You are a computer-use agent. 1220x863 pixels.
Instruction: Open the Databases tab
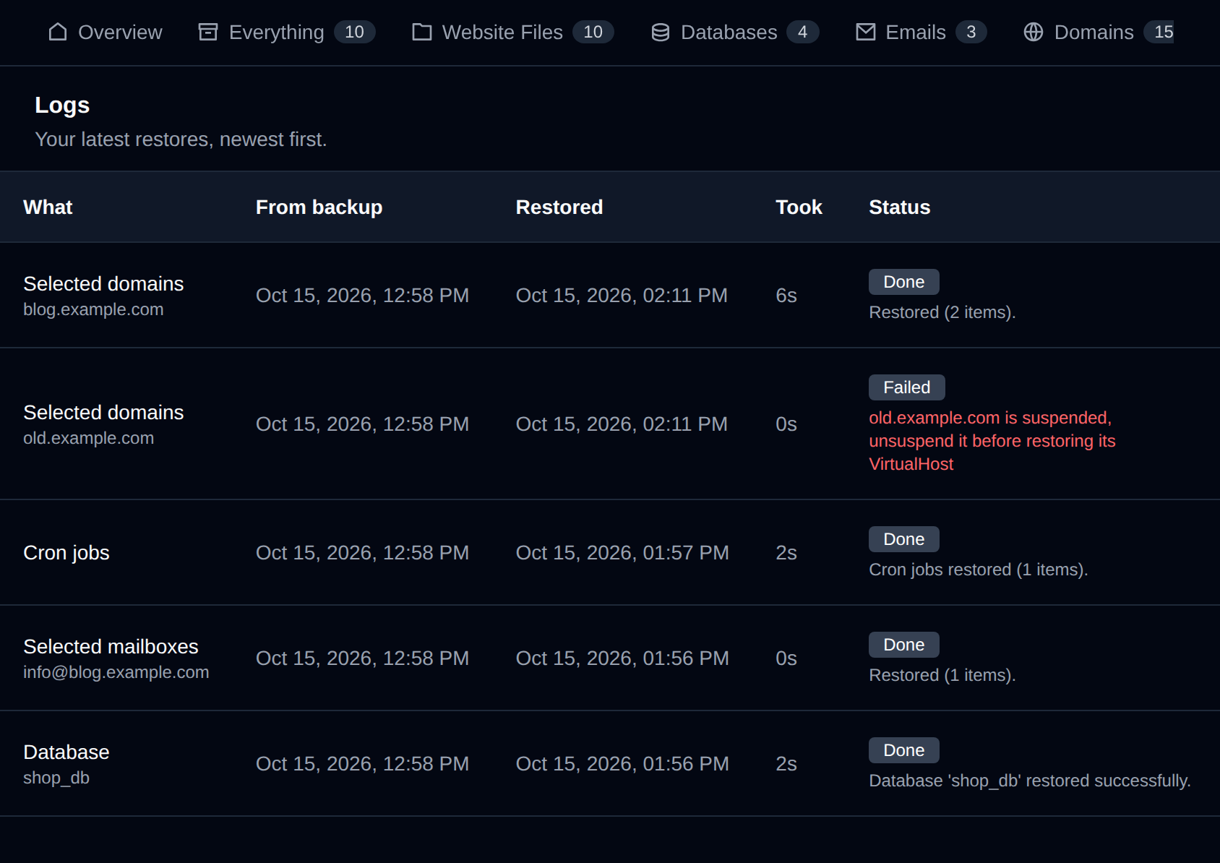735,32
